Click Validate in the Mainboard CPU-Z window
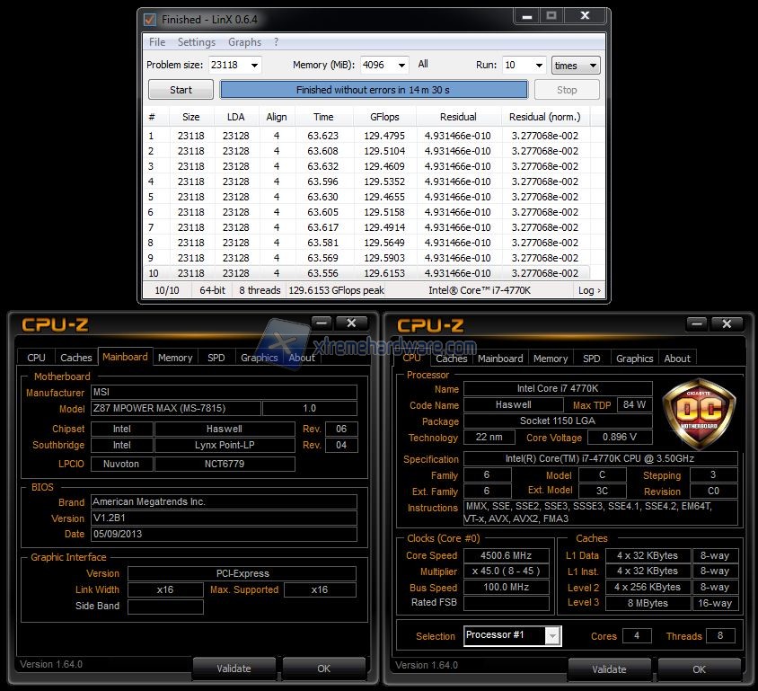The image size is (758, 691). tap(234, 669)
